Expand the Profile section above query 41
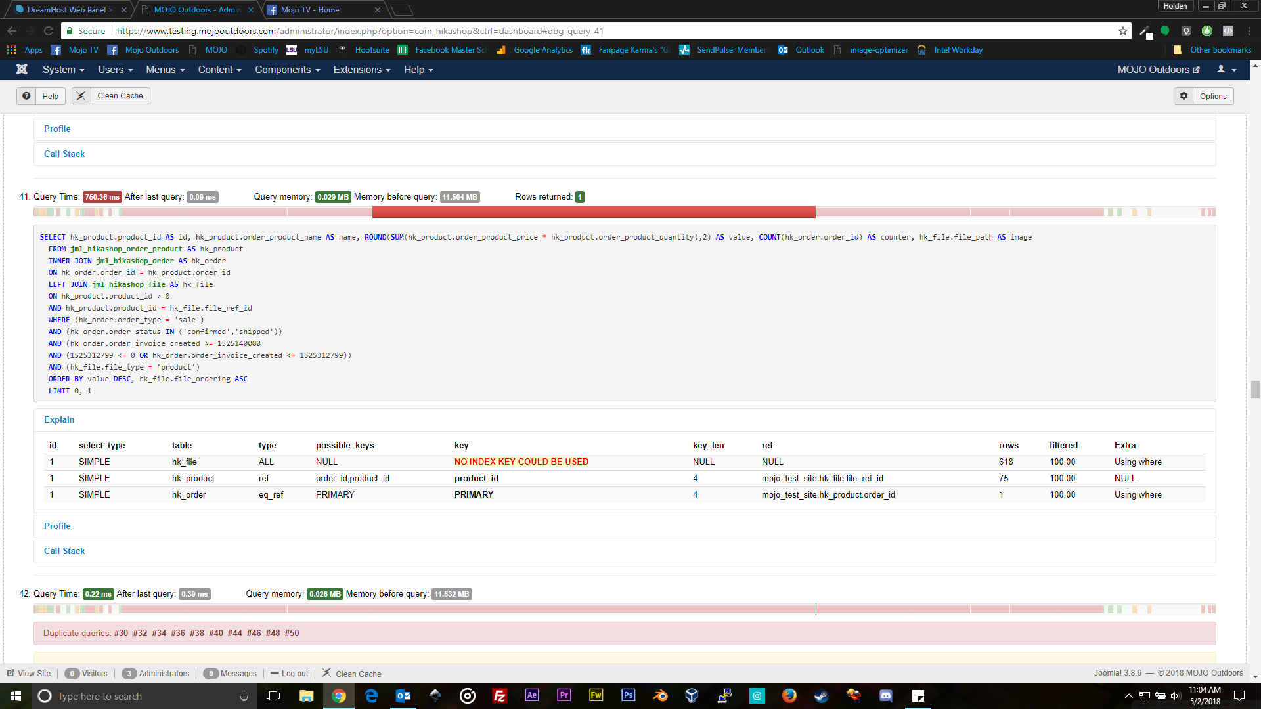Viewport: 1261px width, 709px height. [57, 129]
